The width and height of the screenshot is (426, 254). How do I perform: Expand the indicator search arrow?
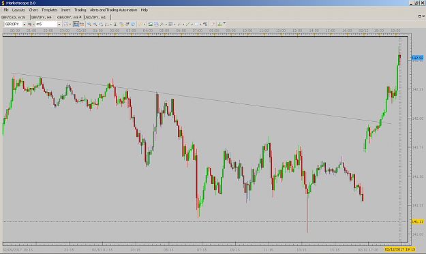click(166, 24)
